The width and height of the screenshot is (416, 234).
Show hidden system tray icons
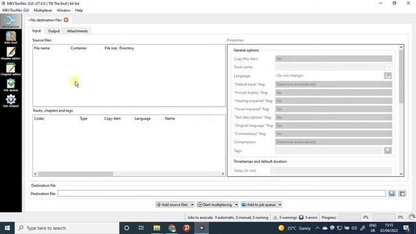tap(317, 228)
